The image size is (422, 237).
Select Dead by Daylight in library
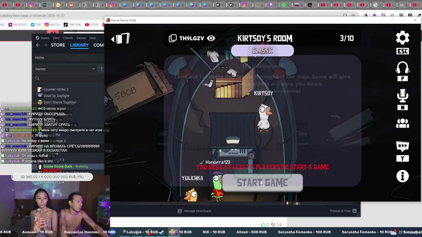[56, 96]
